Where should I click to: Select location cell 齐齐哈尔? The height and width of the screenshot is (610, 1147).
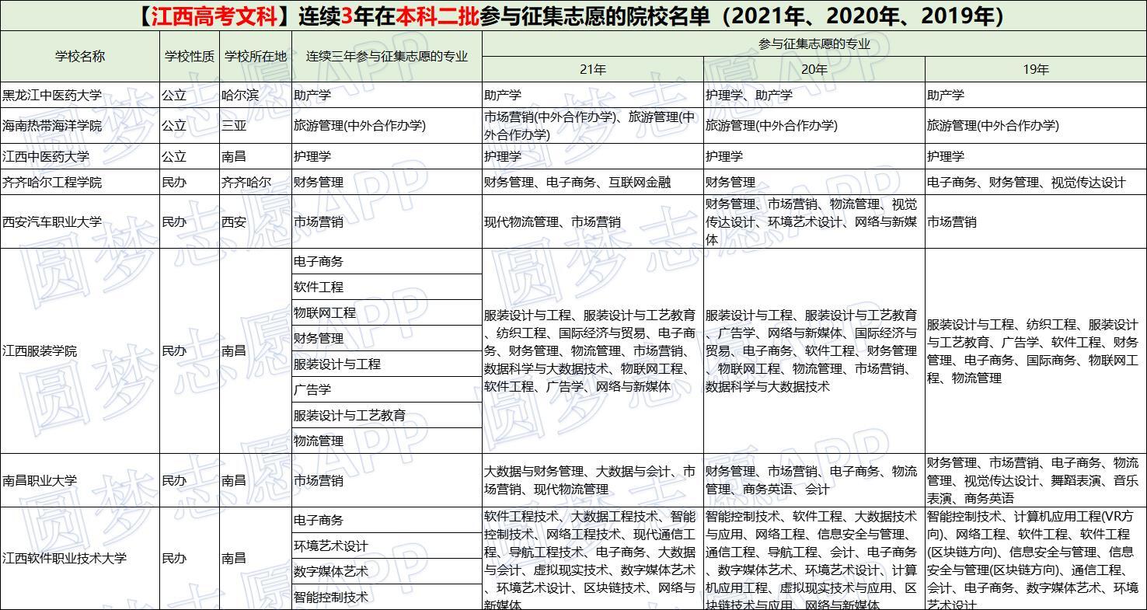tap(256, 182)
